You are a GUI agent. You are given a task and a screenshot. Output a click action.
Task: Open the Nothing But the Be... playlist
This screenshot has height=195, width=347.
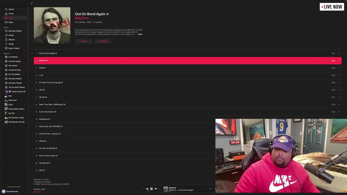pyautogui.click(x=15, y=122)
